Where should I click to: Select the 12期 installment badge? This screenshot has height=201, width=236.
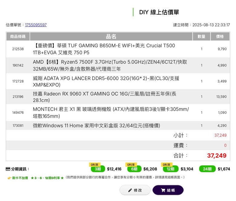pyautogui.click(x=171, y=169)
